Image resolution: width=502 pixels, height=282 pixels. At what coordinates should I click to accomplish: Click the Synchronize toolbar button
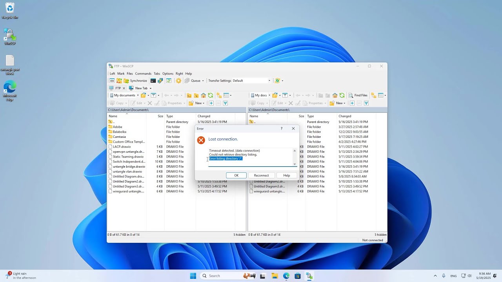pos(135,81)
